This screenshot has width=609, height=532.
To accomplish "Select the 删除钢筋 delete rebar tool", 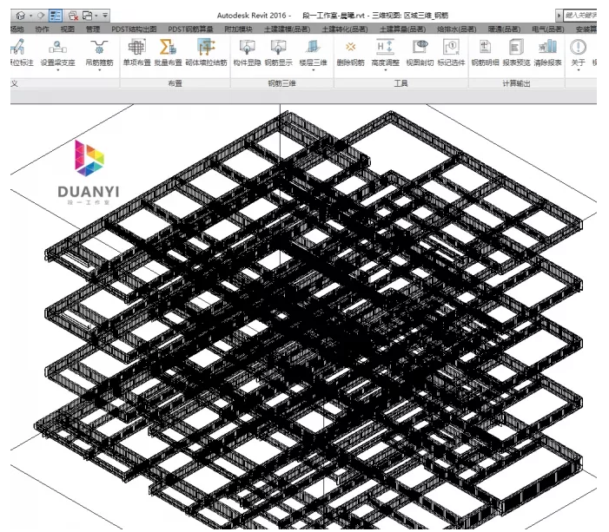I will coord(350,51).
